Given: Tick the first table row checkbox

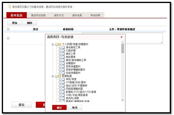Looking at the screenshot, I should pos(8,38).
